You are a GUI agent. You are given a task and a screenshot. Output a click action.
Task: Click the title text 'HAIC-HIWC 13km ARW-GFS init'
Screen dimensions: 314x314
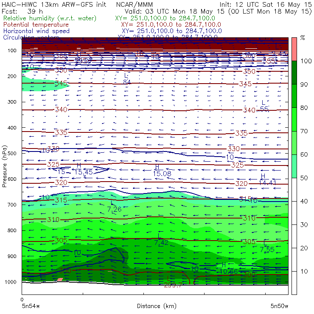coord(54,4)
